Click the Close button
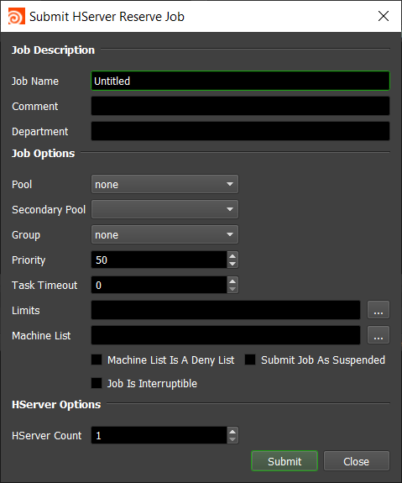The width and height of the screenshot is (402, 483). [x=357, y=461]
